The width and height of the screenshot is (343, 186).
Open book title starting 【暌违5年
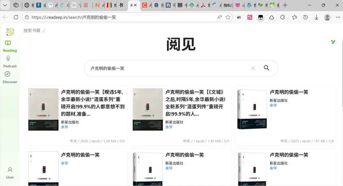[93, 103]
